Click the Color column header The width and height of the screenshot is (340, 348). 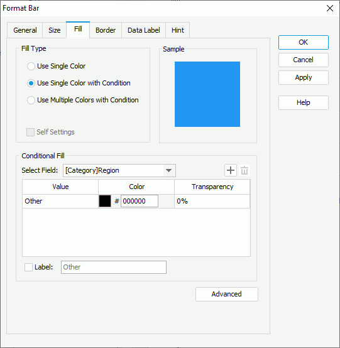(x=136, y=187)
